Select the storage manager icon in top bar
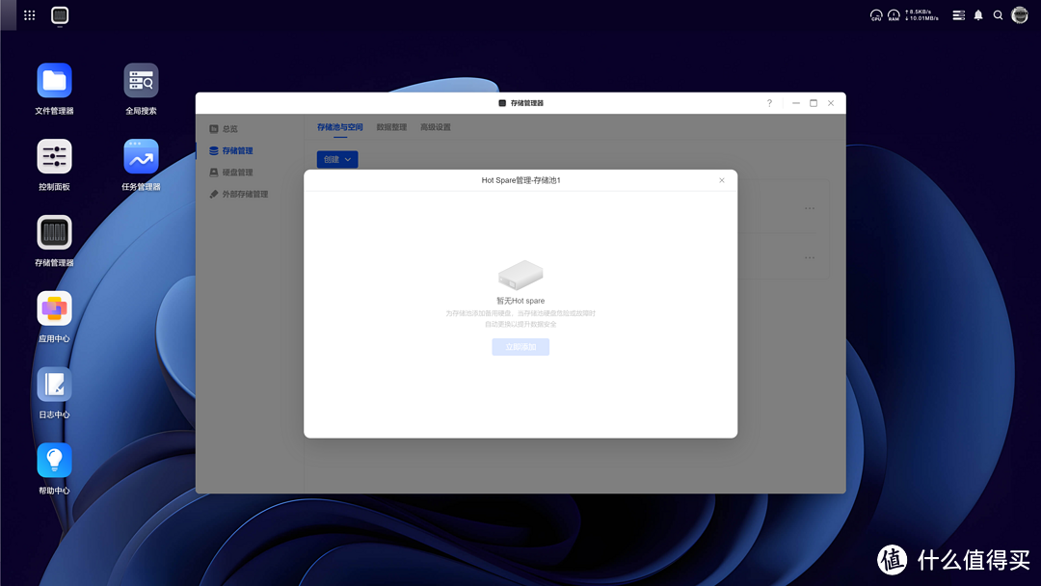 (x=60, y=15)
